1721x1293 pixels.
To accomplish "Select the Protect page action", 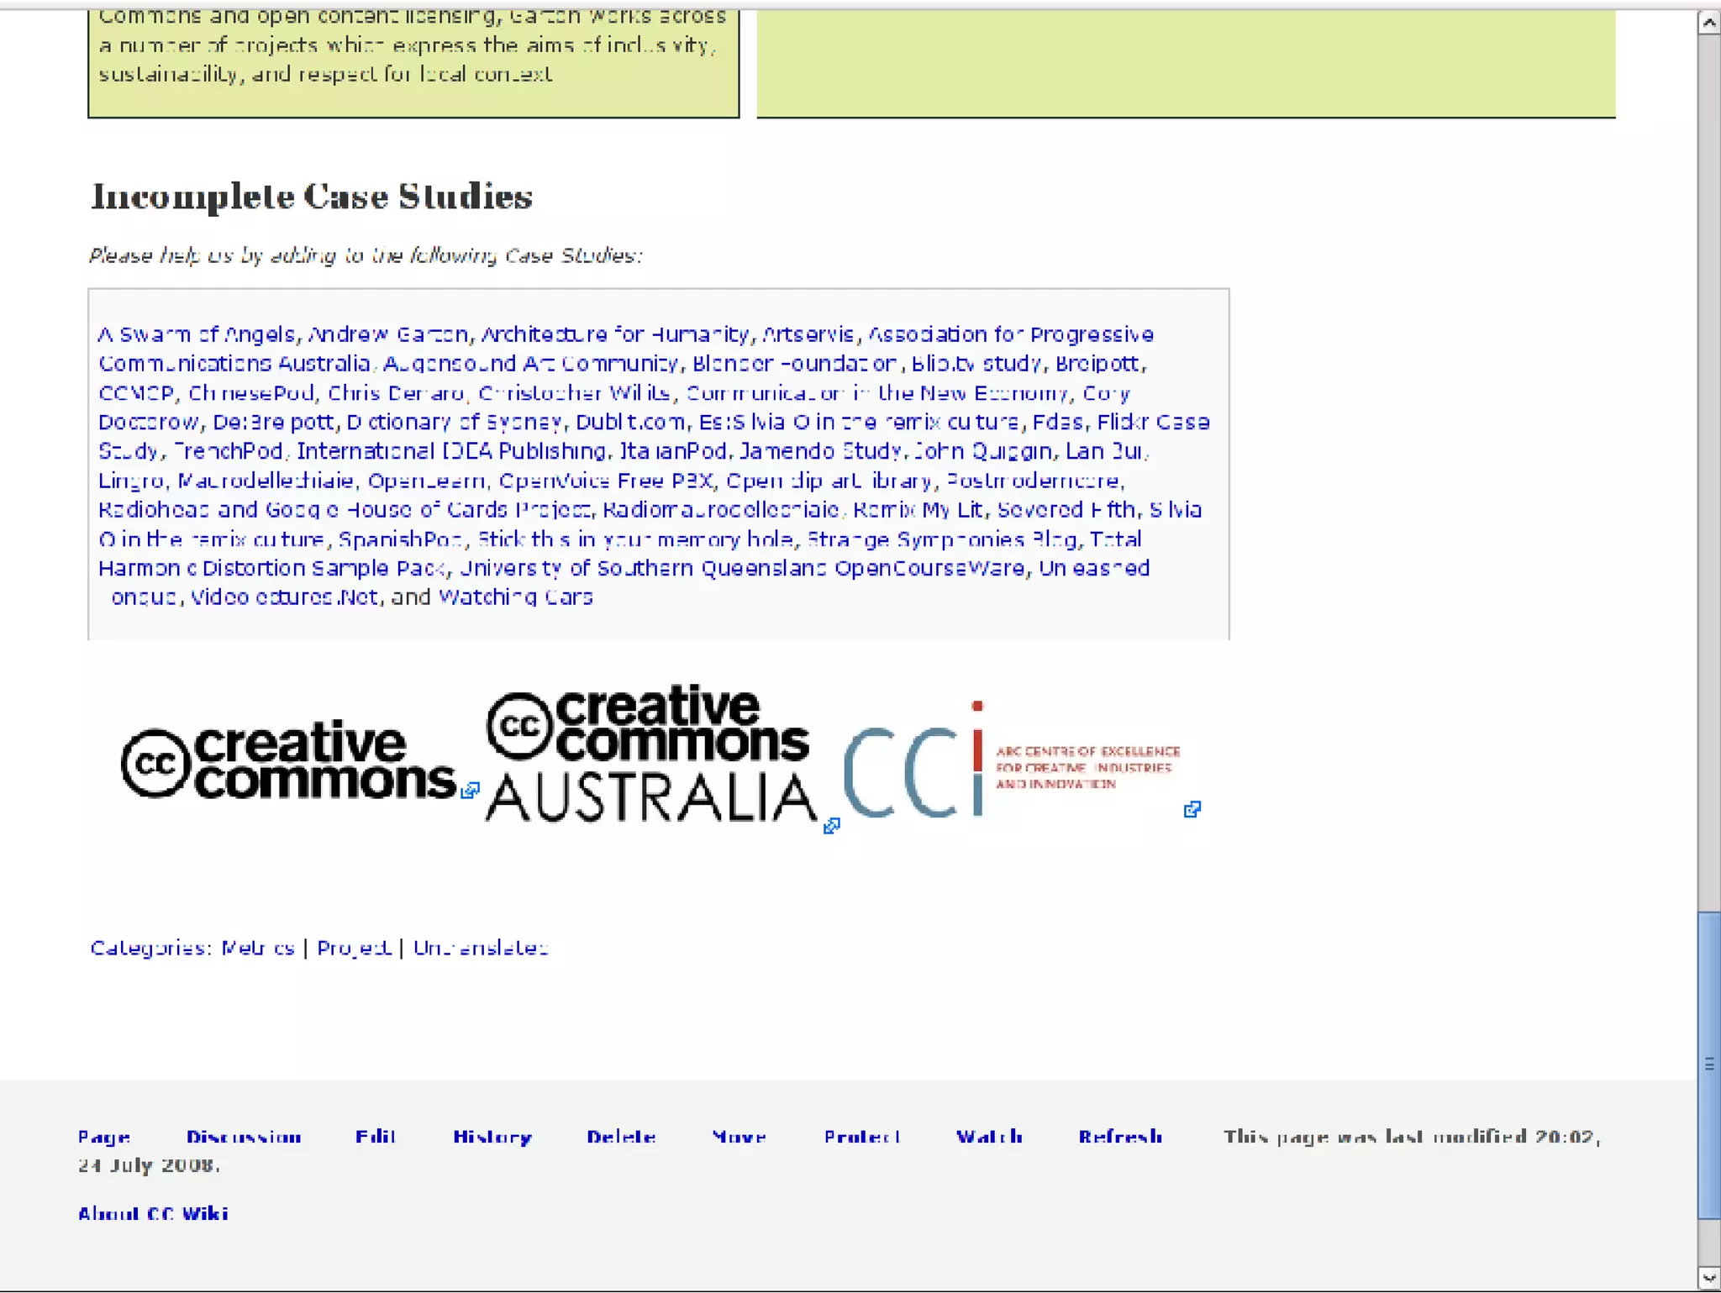I will click(862, 1137).
